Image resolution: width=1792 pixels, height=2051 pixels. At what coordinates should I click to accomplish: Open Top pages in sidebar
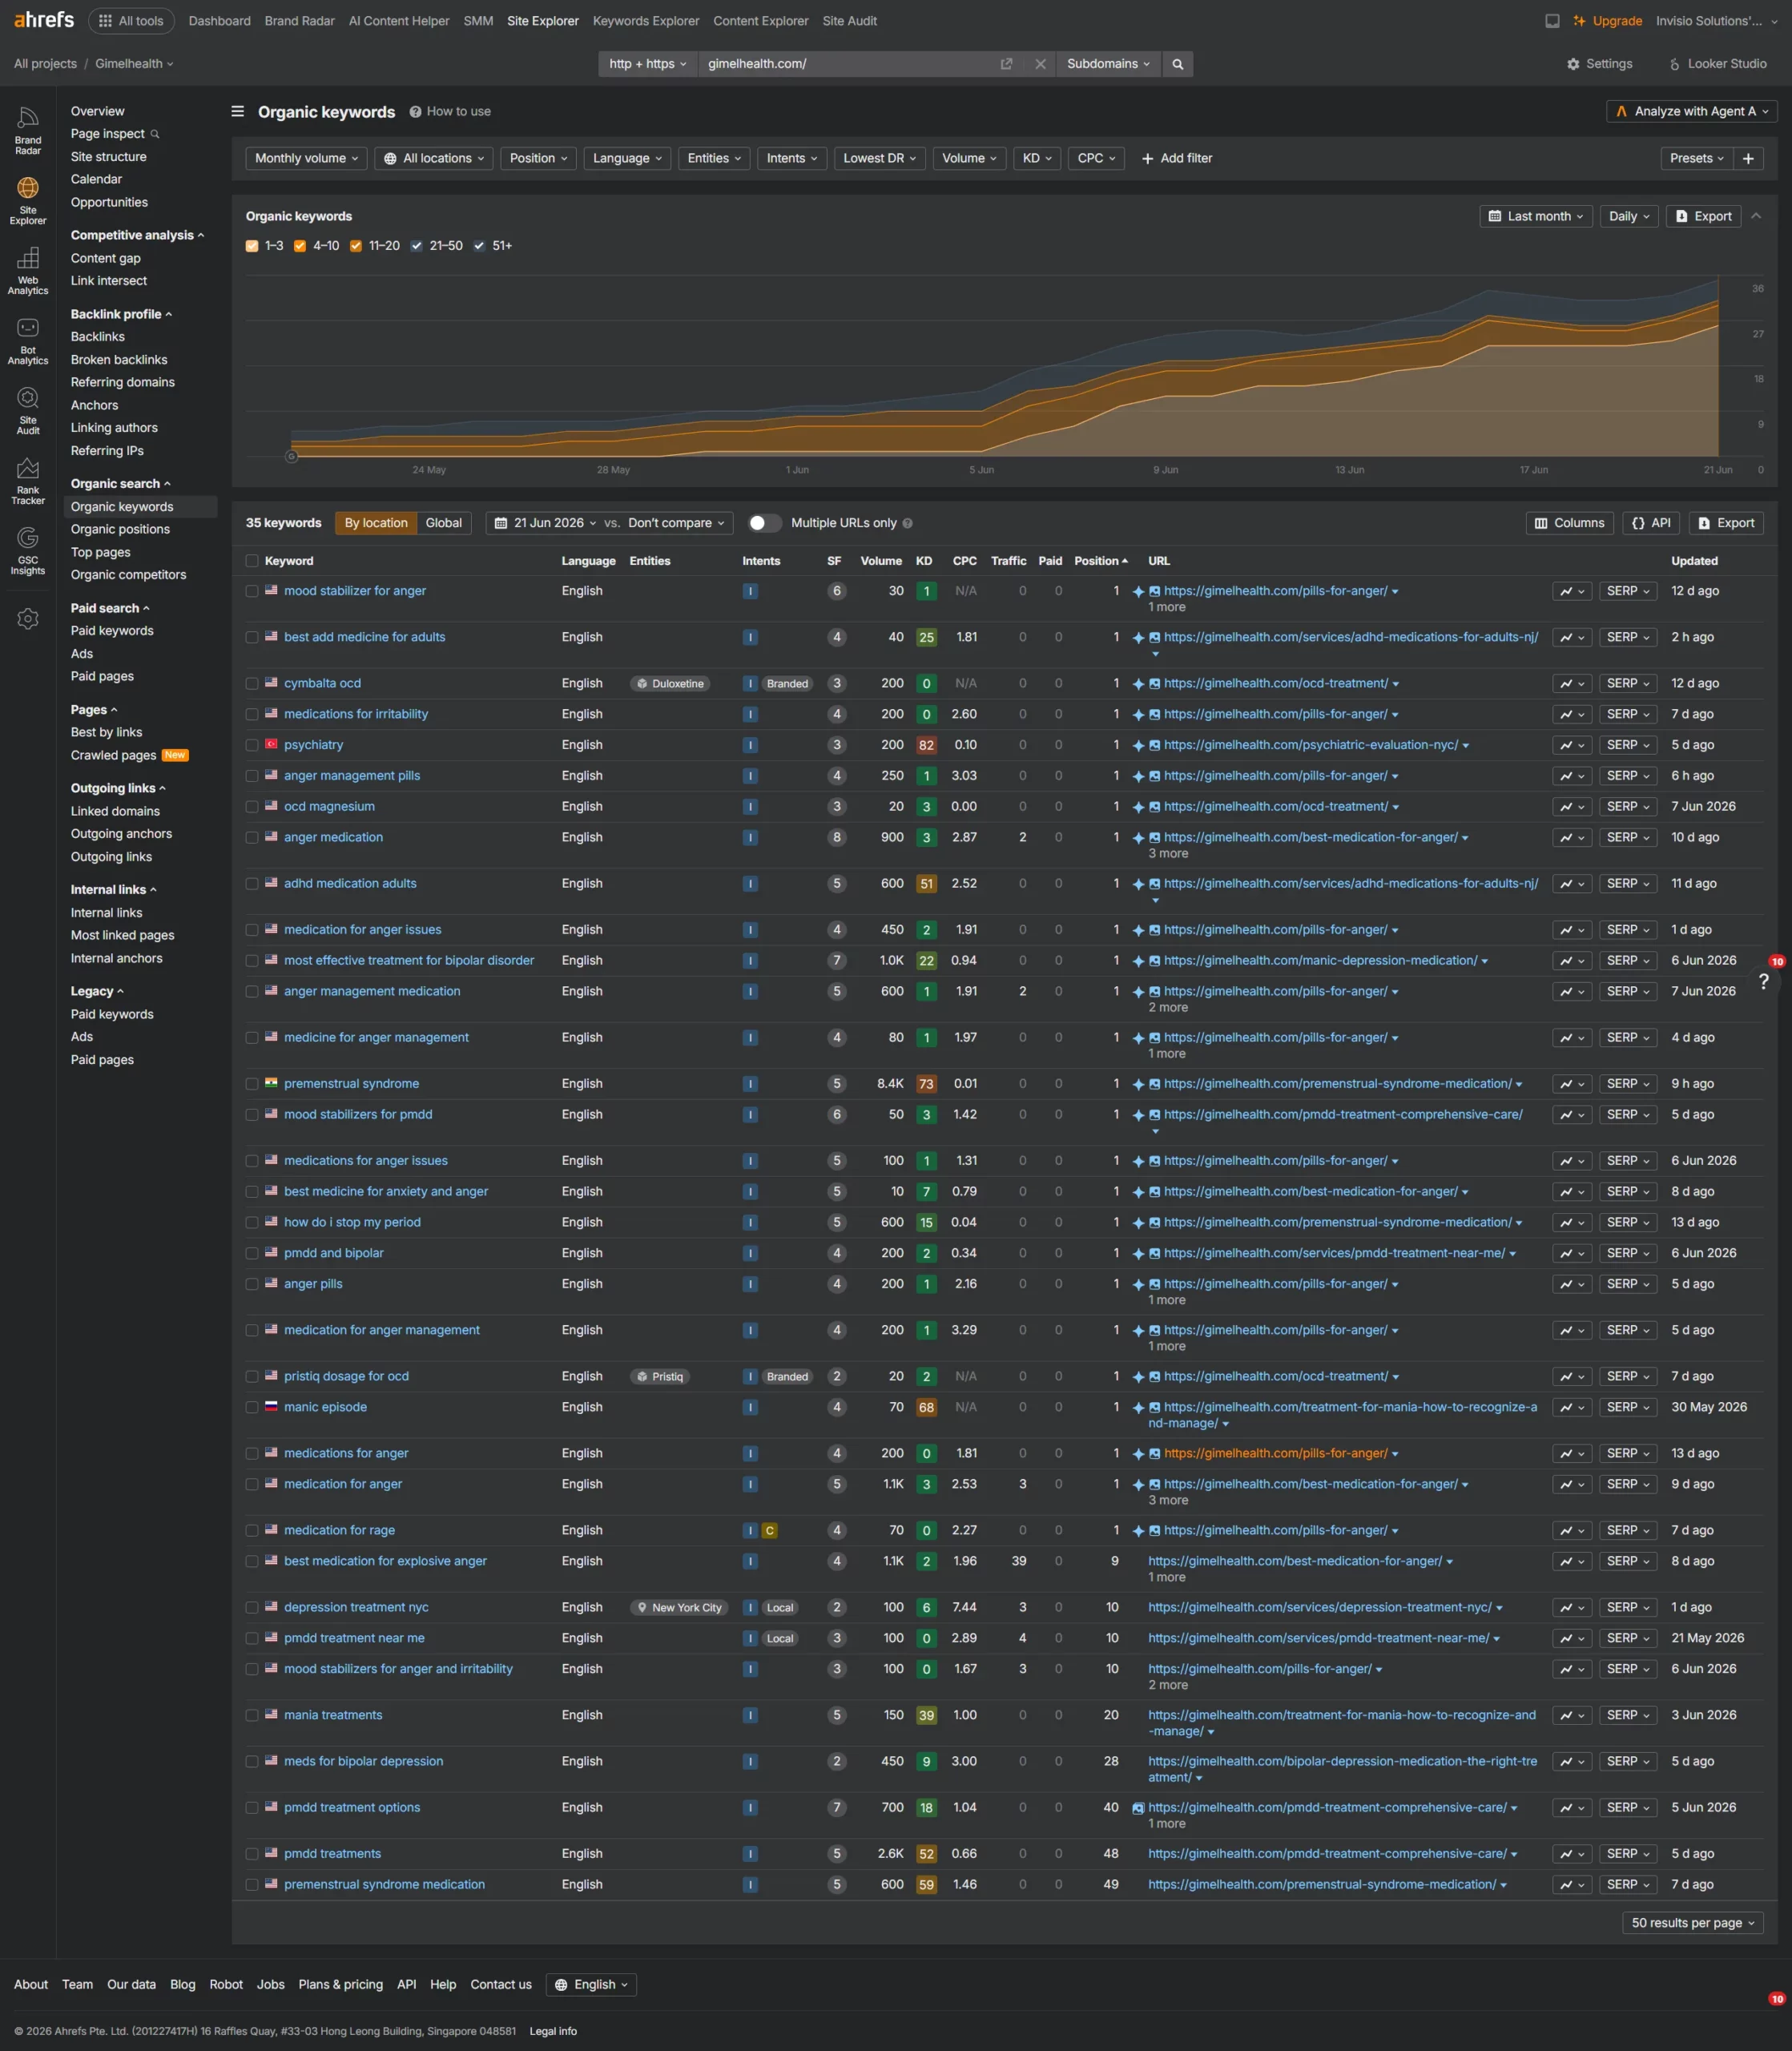pyautogui.click(x=101, y=552)
